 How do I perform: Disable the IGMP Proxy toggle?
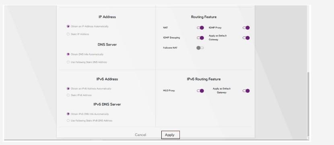coord(246,28)
